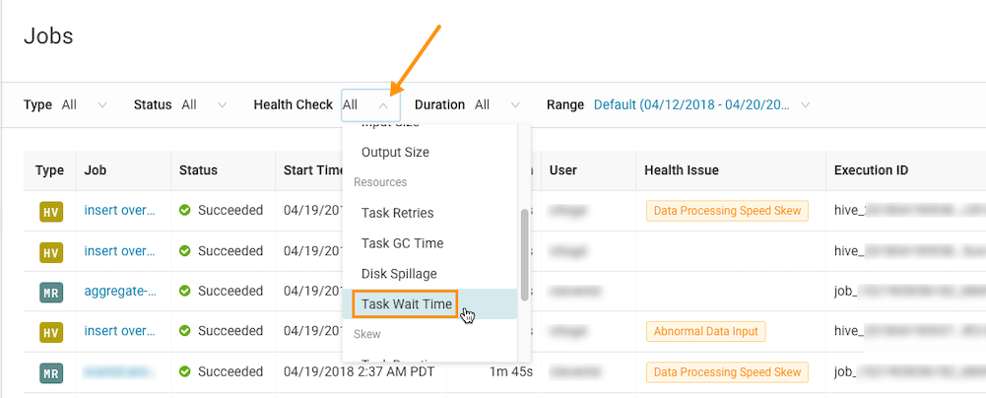The width and height of the screenshot is (986, 398).
Task: Click the HV badge in the second row
Action: coord(50,251)
